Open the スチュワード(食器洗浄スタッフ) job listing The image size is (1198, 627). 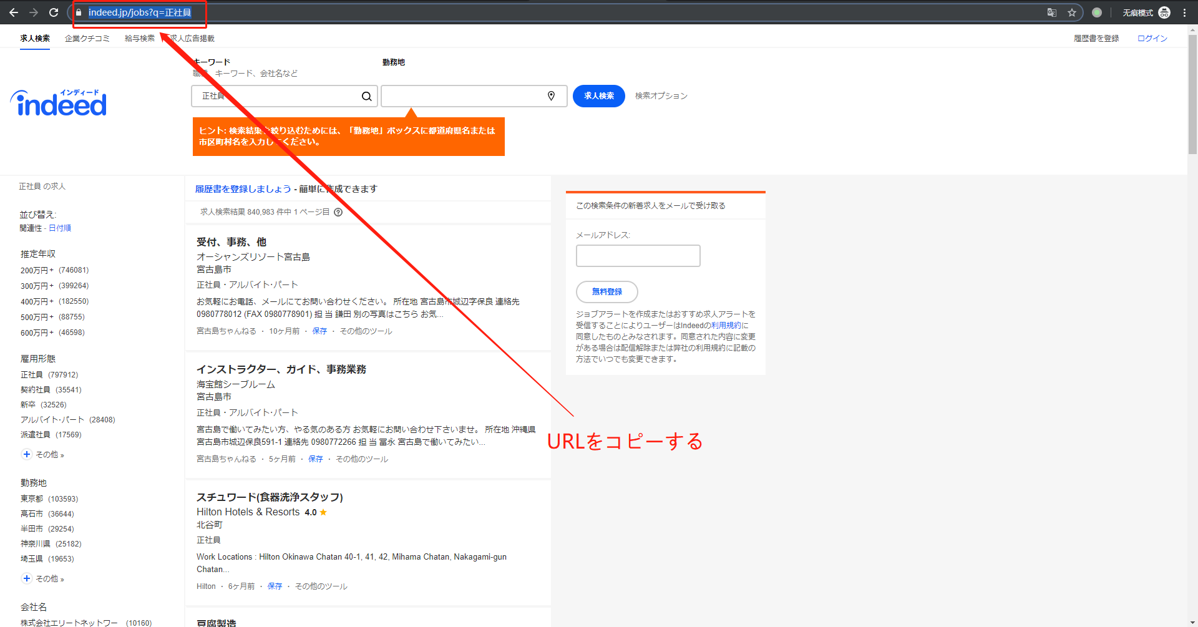[x=270, y=497]
